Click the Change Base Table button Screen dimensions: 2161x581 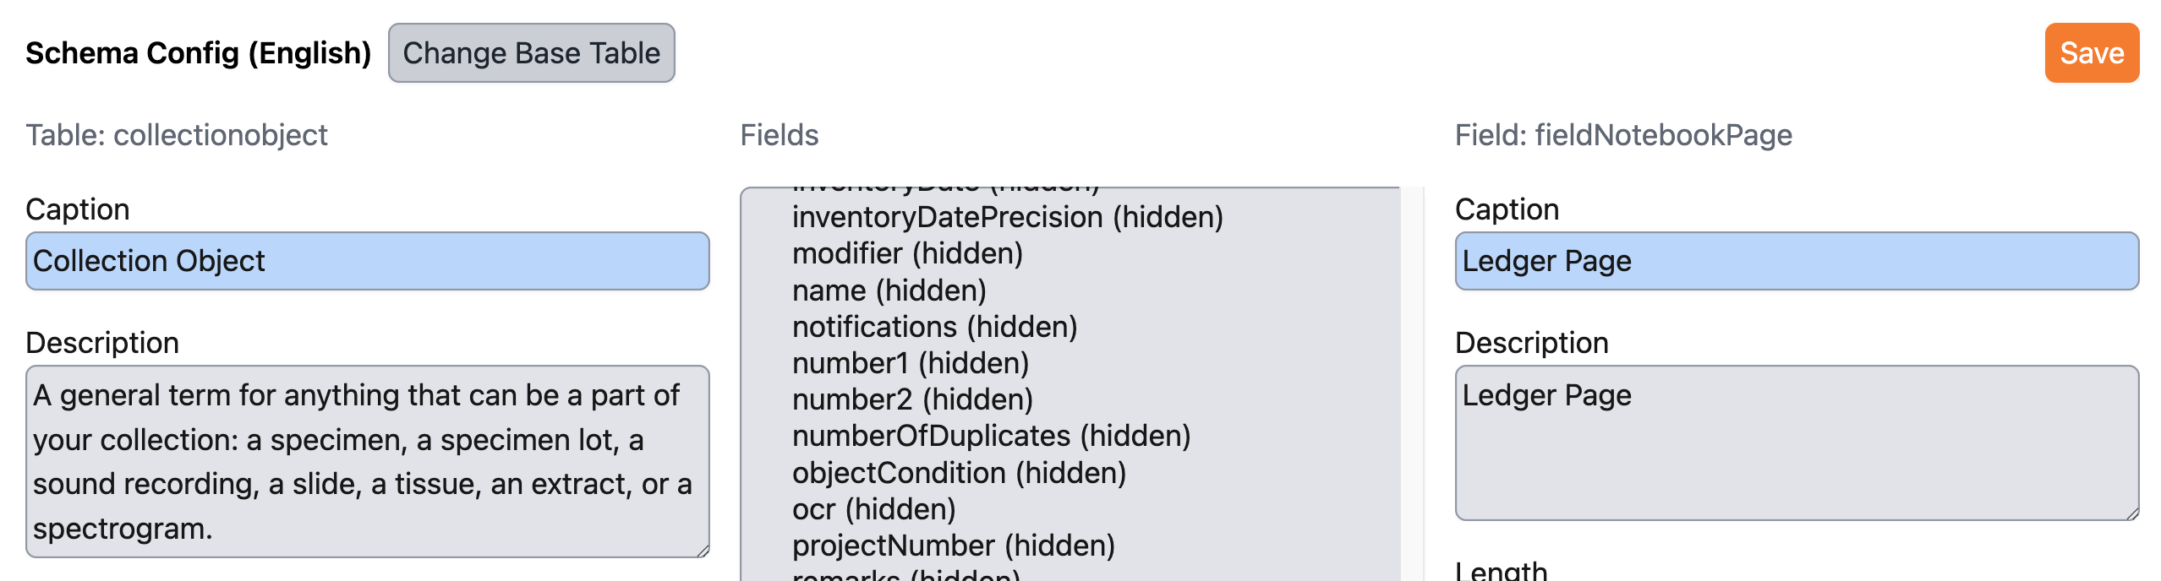[531, 53]
